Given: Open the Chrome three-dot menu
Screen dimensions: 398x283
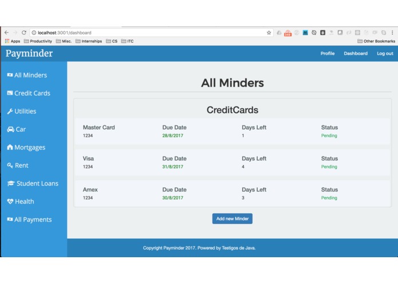Looking at the screenshot, I should pos(392,33).
